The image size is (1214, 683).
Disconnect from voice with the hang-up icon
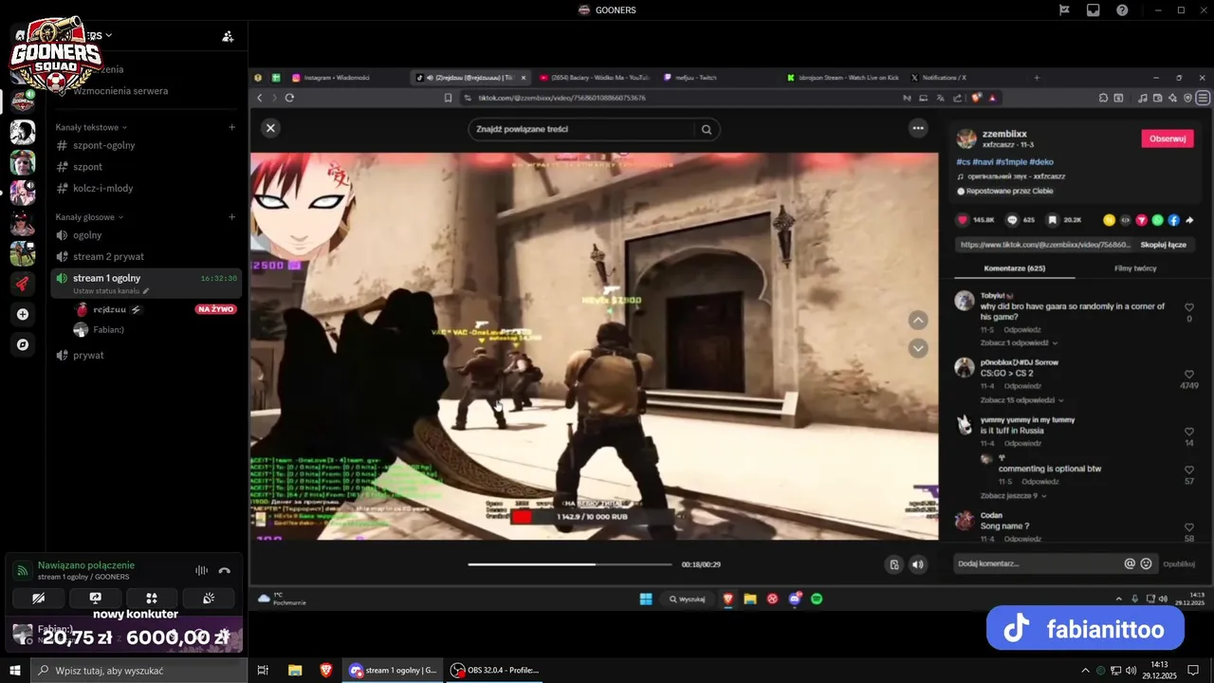(225, 570)
